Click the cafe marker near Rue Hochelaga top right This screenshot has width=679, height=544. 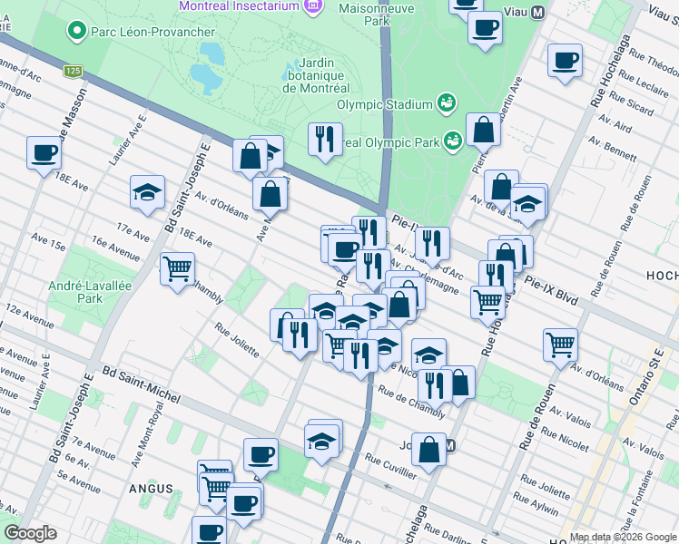(x=565, y=61)
